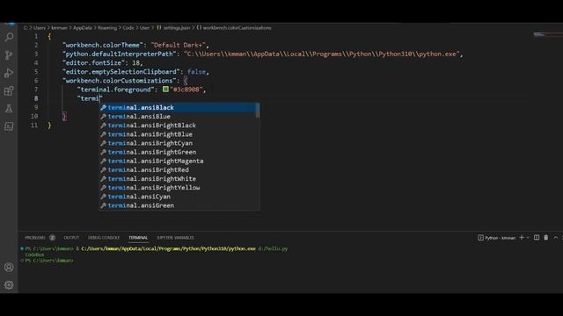563x316 pixels.
Task: Switch to the Debug Console tab
Action: coord(104,238)
